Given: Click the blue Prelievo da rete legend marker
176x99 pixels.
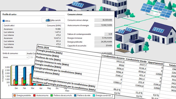Looking at the screenshot, I should (75, 95).
